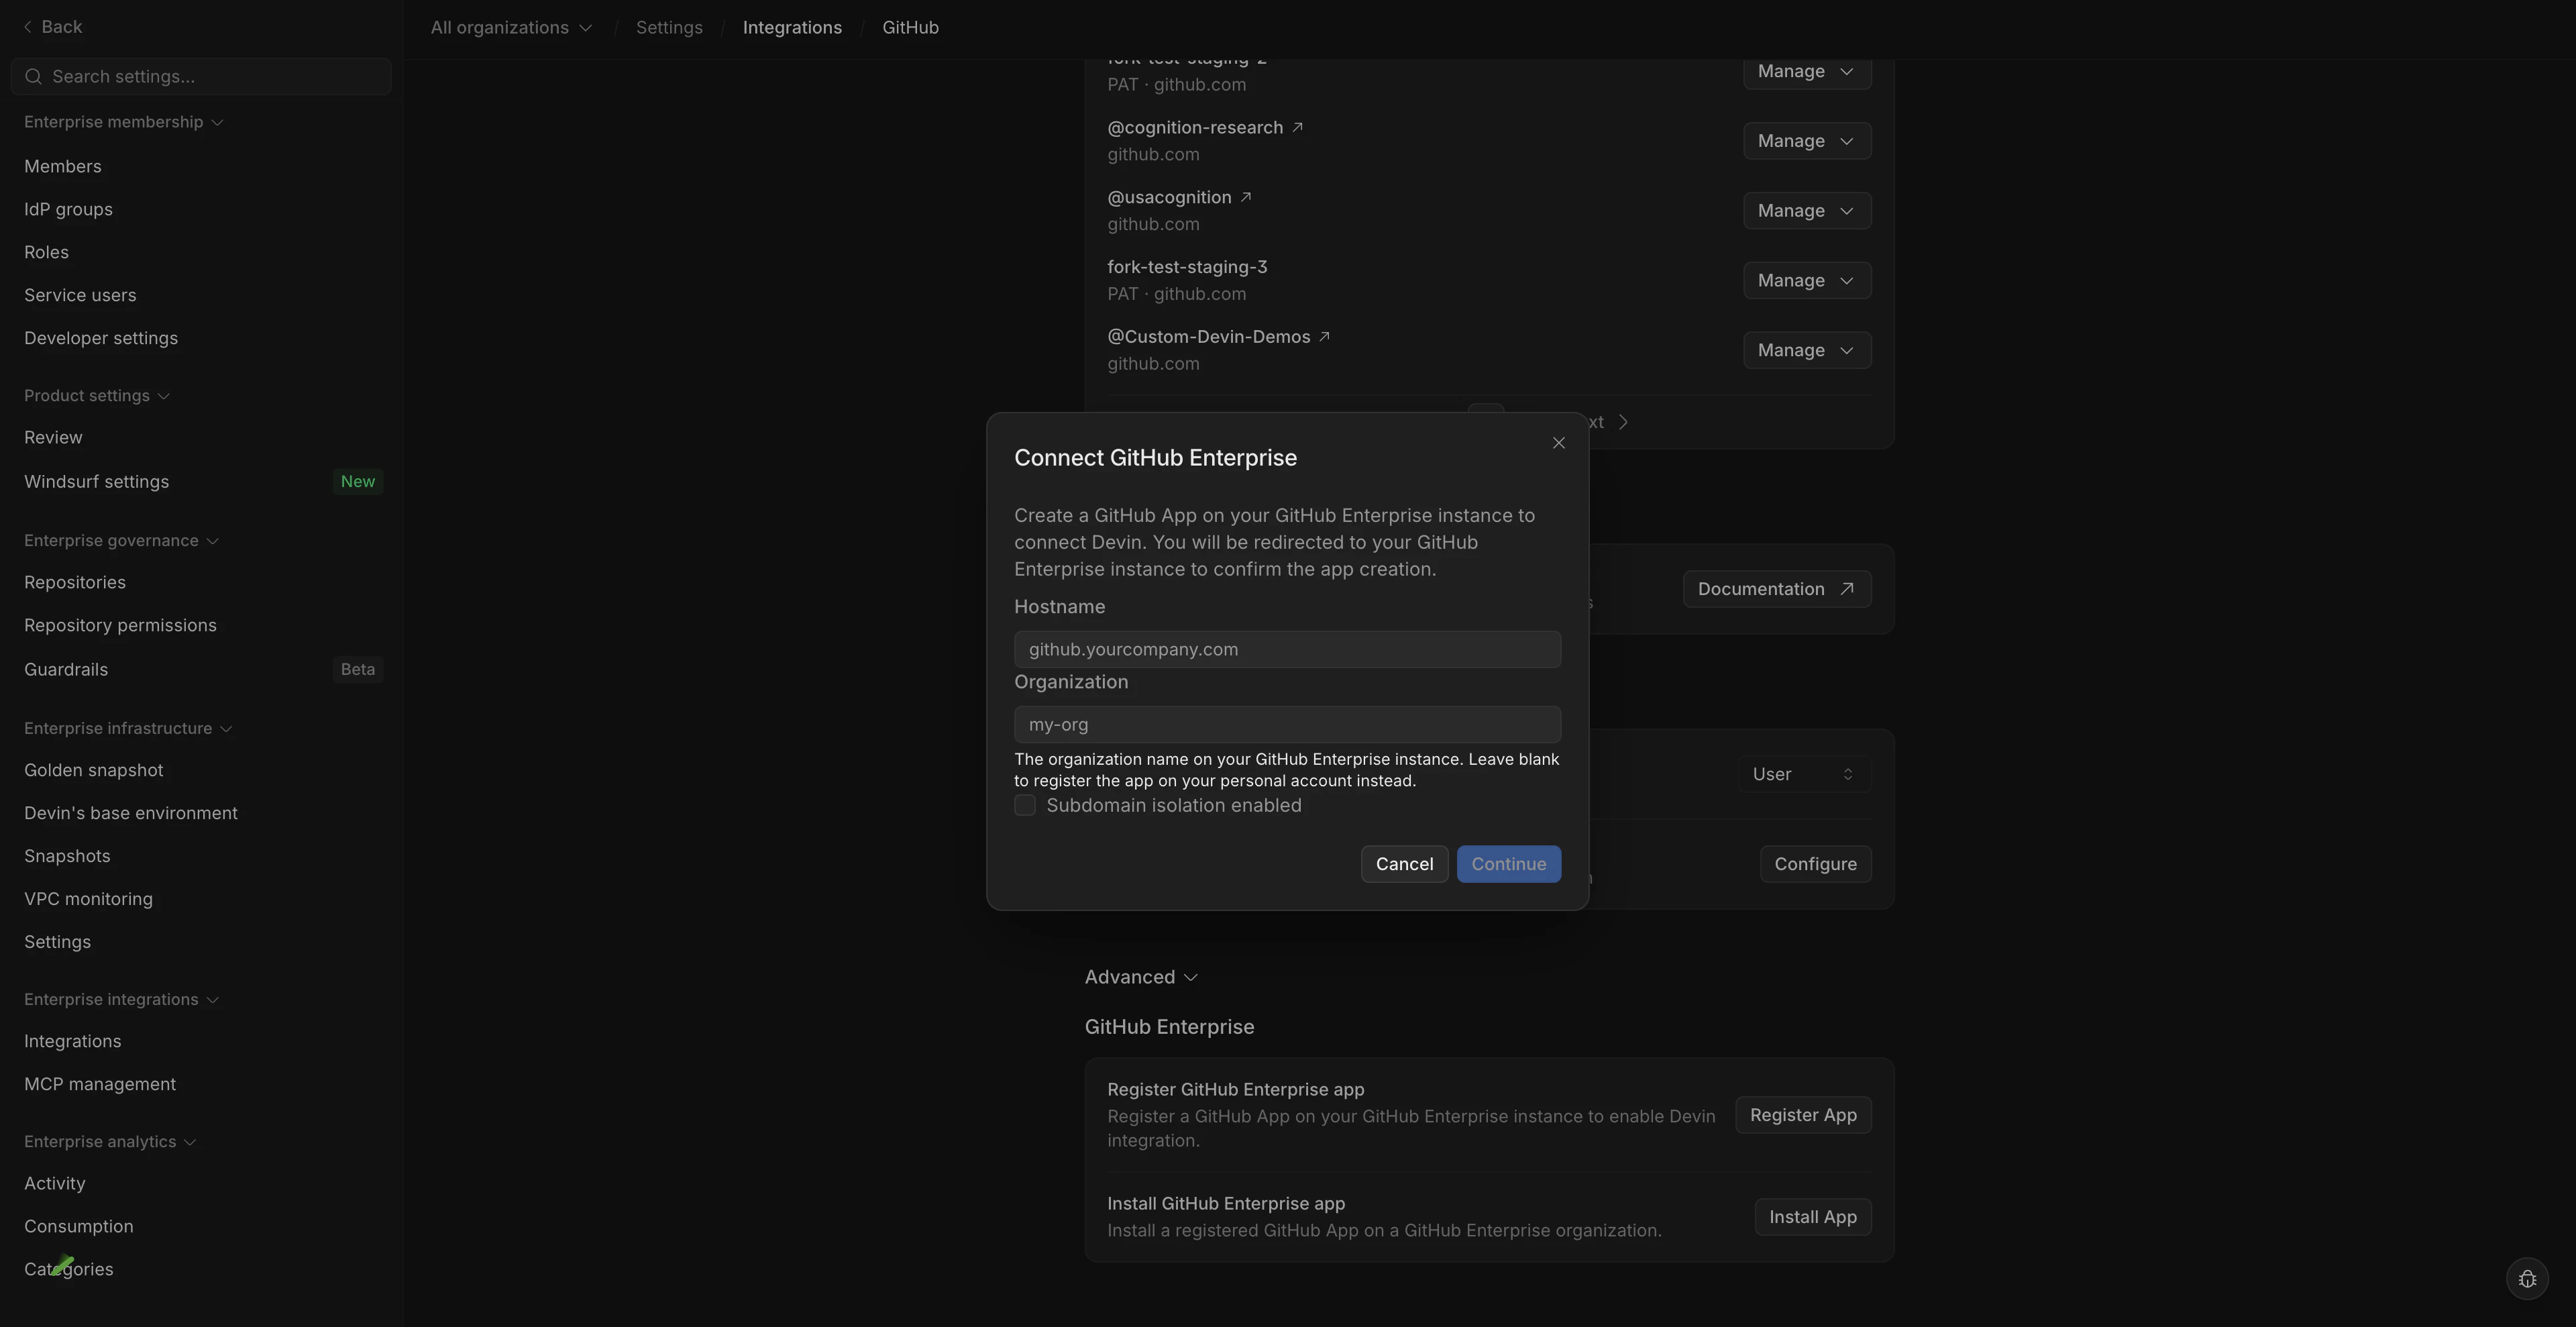Collapse Enterprise governance section
The height and width of the screenshot is (1327, 2576).
[121, 541]
